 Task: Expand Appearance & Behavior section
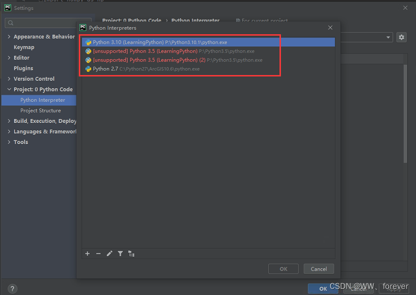9,37
